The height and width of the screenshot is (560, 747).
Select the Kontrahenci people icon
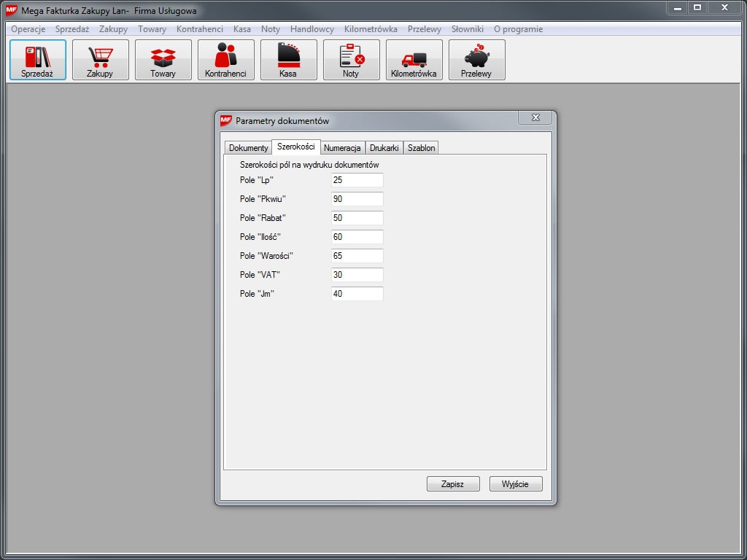click(226, 60)
